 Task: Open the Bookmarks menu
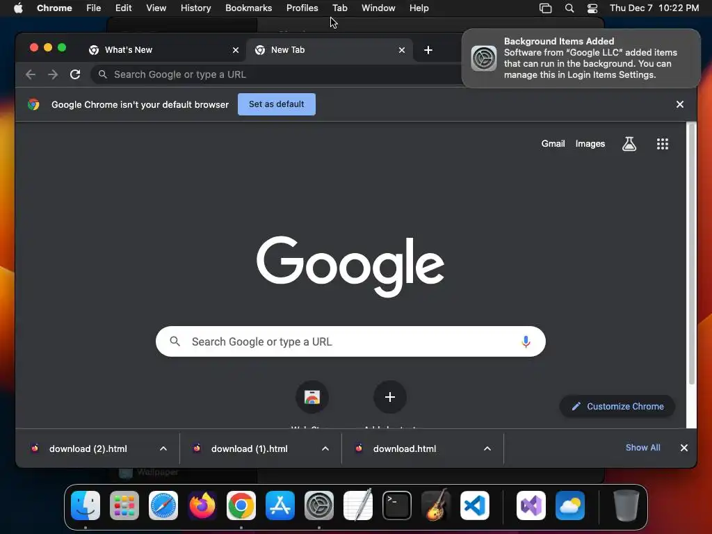pos(248,8)
